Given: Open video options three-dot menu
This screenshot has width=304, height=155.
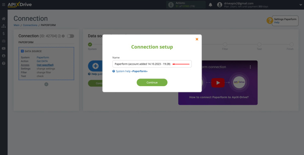Looking at the screenshot, I should 250,67.
